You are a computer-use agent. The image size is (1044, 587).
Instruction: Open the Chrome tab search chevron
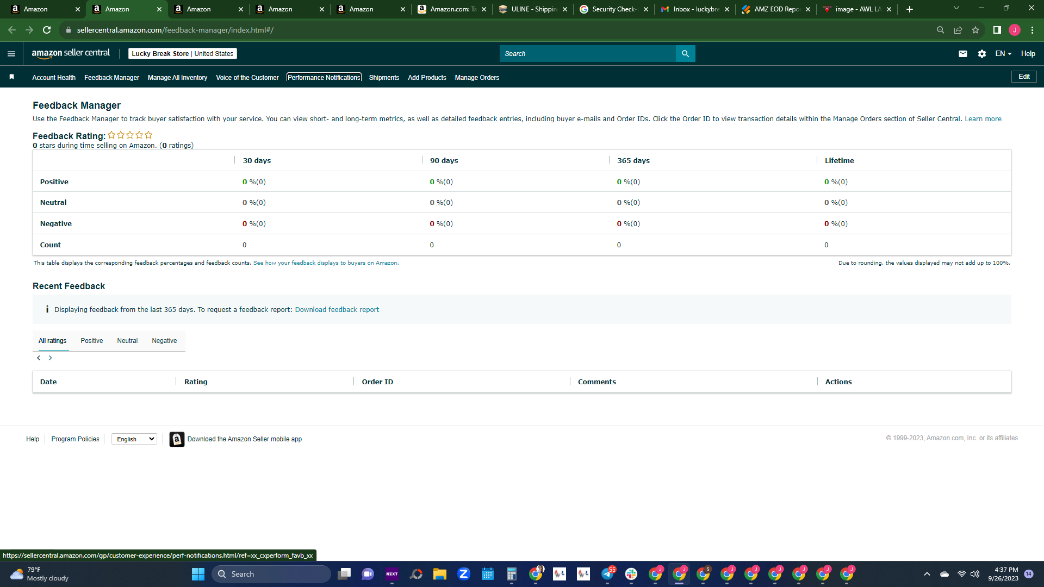tap(956, 8)
